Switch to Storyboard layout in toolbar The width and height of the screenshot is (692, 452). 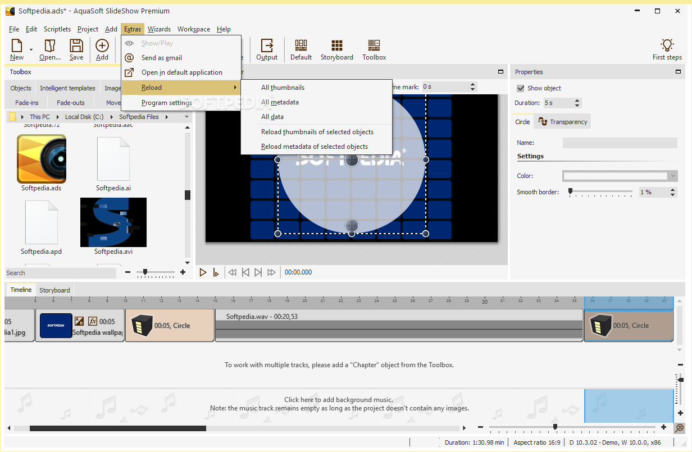point(337,49)
